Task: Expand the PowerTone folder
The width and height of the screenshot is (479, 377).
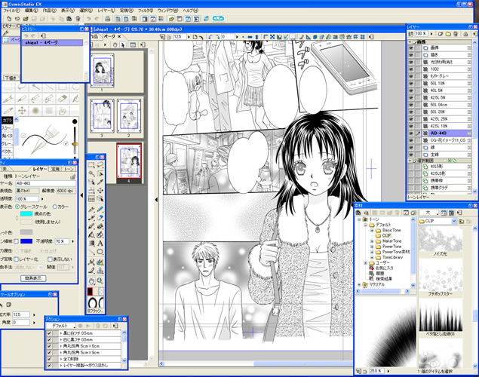Action: pyautogui.click(x=372, y=247)
